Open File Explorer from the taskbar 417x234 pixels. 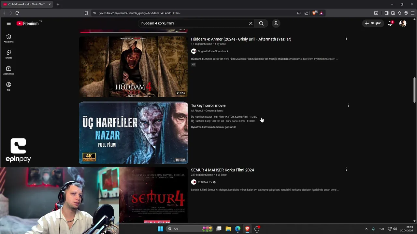tap(228, 229)
